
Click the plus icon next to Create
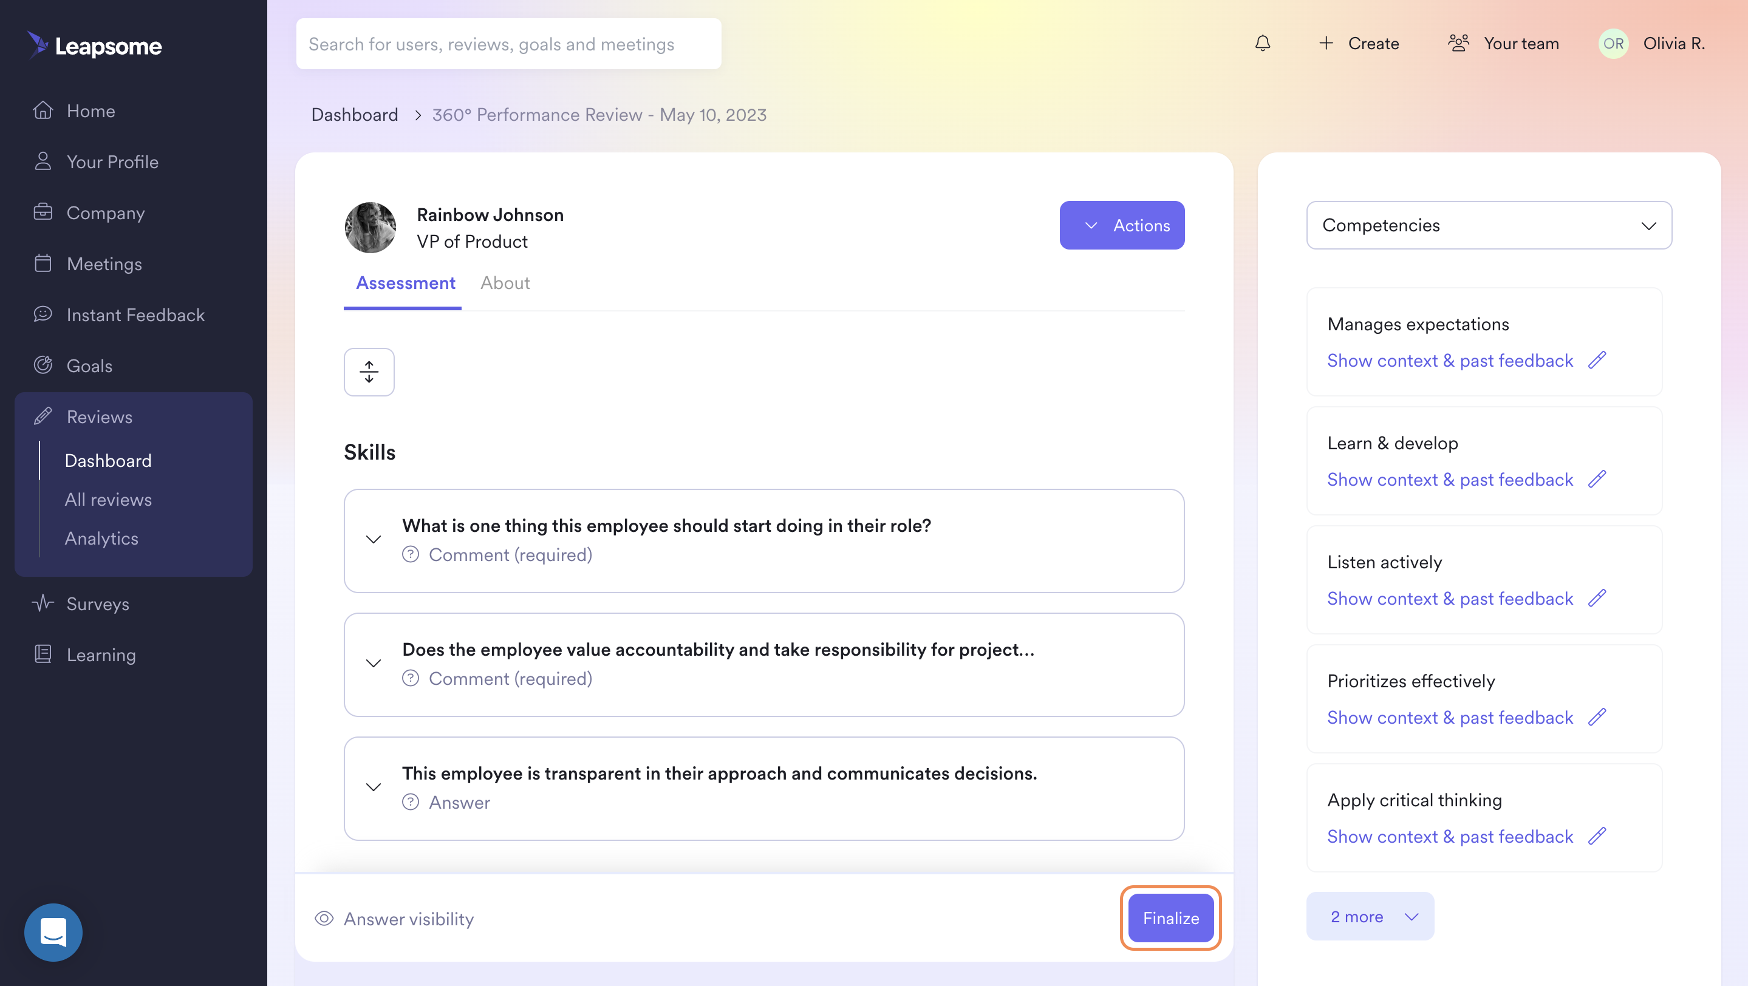(x=1325, y=43)
